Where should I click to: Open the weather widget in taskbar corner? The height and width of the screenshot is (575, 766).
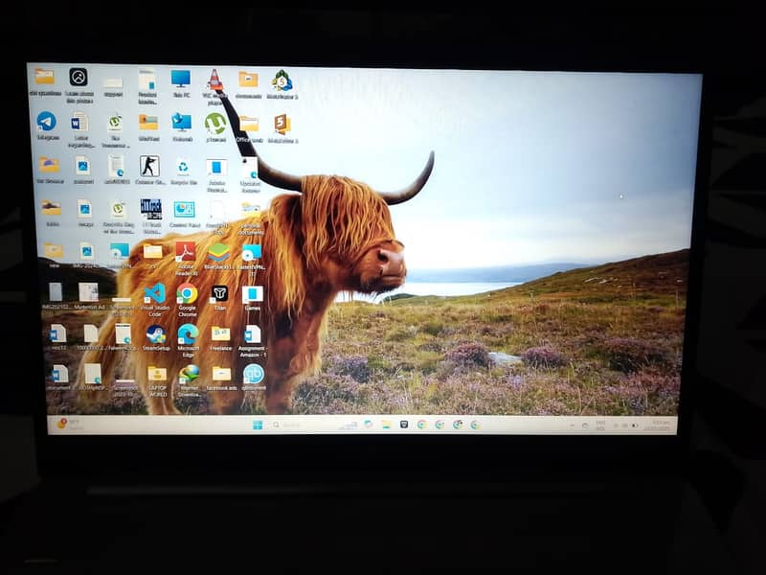(68, 424)
